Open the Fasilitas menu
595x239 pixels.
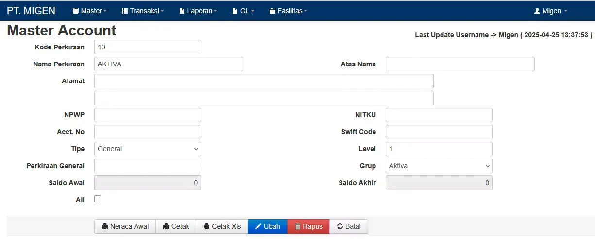click(288, 11)
